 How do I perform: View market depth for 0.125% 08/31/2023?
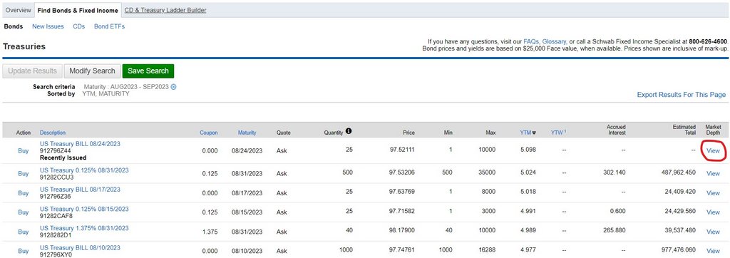tap(713, 174)
